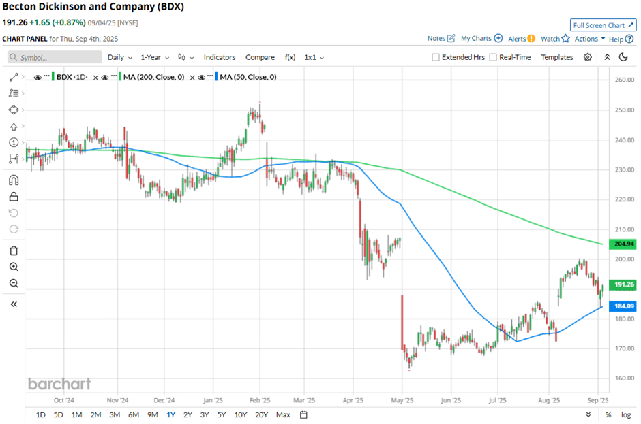Open the My Charts link
Screen dimensions: 641x424
476,38
